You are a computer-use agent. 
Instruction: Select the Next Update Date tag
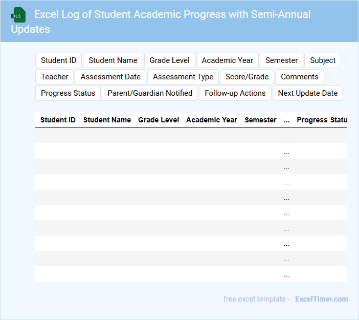[x=308, y=93]
